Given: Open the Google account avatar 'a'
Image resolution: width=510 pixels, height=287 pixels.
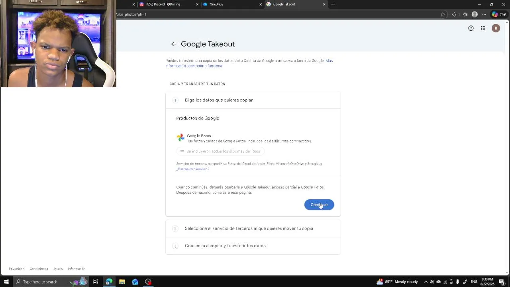Looking at the screenshot, I should (496, 28).
